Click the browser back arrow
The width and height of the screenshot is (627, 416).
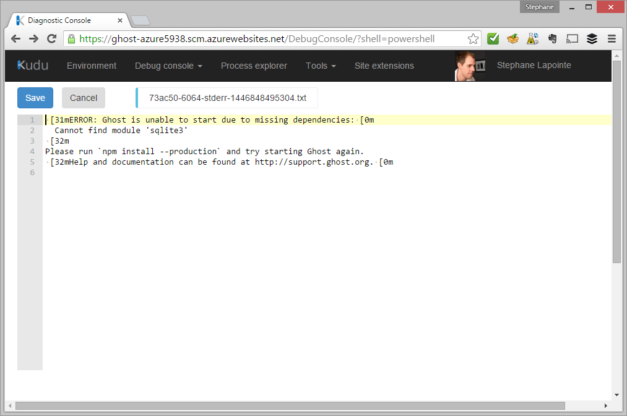[15, 39]
